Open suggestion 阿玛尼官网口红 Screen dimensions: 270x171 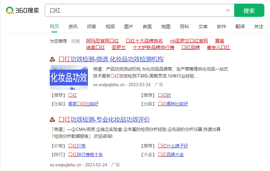click(x=102, y=41)
